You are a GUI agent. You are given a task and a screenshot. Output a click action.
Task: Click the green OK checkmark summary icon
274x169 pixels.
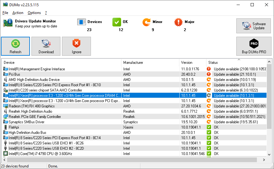pos(116,22)
